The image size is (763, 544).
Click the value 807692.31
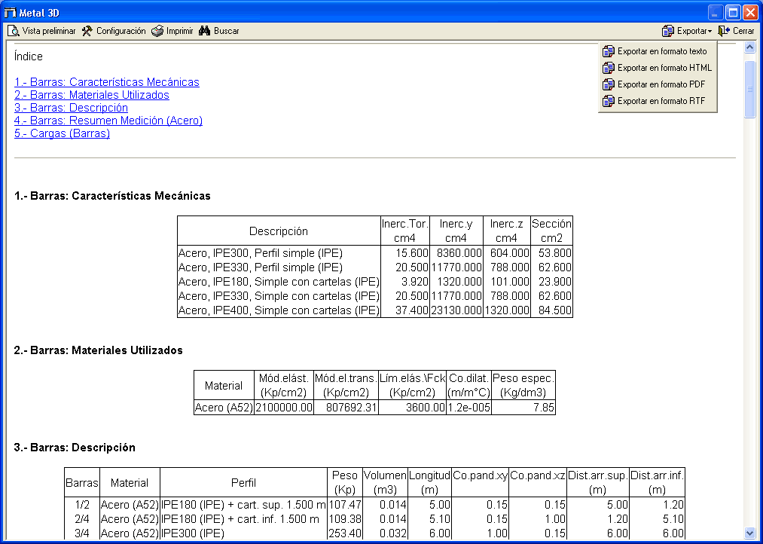tap(352, 408)
